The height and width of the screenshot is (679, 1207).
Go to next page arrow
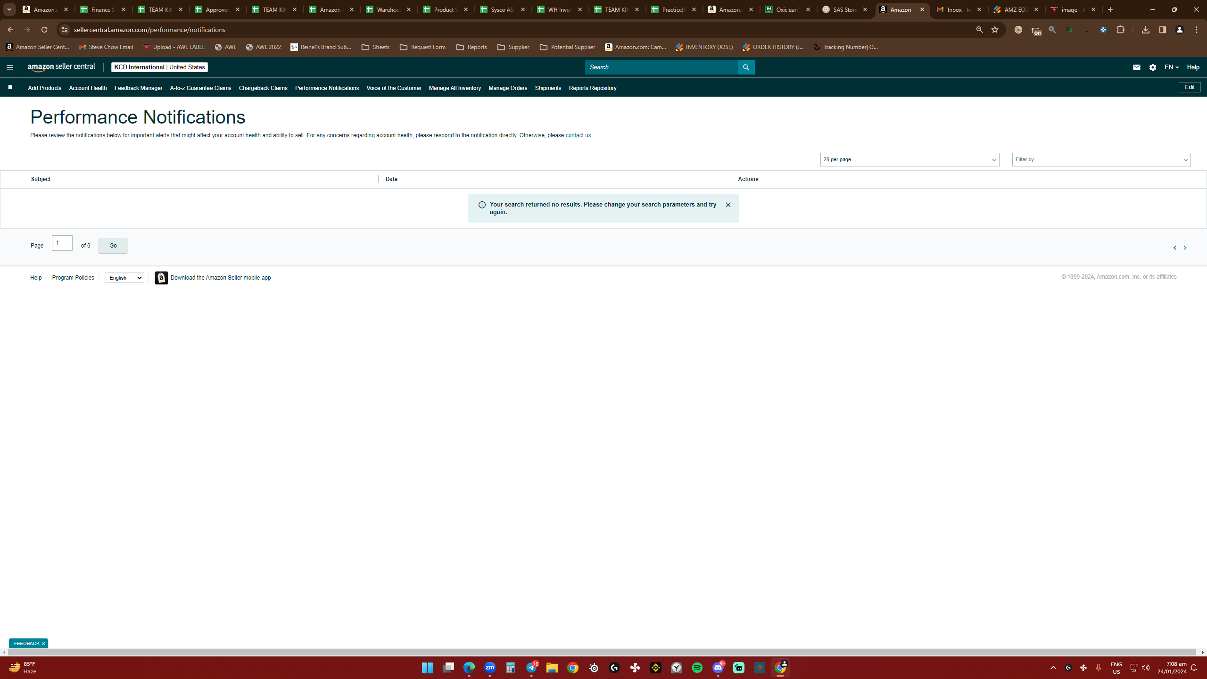[1185, 248]
